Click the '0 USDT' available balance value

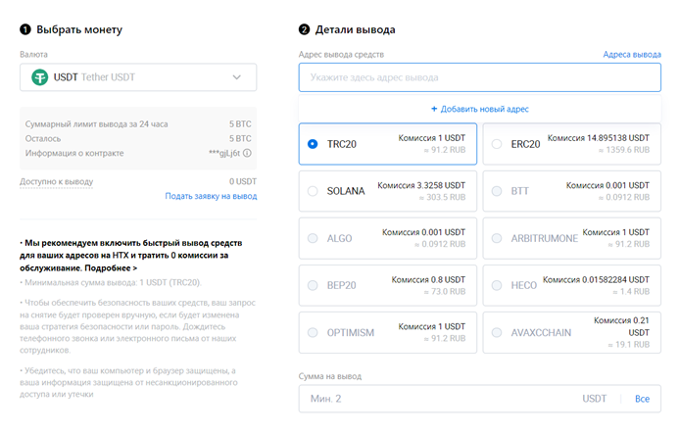(243, 181)
